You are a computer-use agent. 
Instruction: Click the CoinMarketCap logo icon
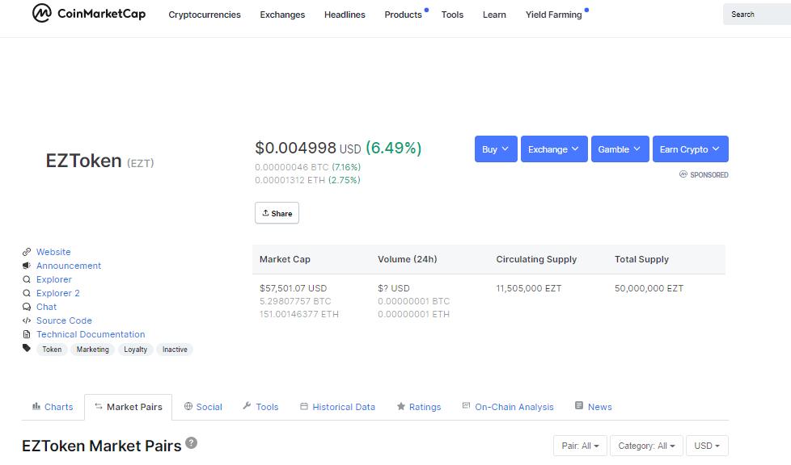(41, 13)
